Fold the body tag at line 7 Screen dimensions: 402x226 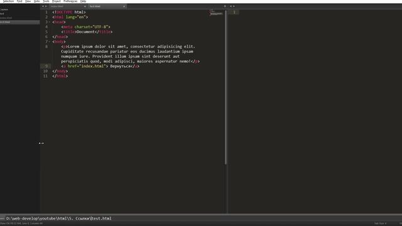point(50,41)
